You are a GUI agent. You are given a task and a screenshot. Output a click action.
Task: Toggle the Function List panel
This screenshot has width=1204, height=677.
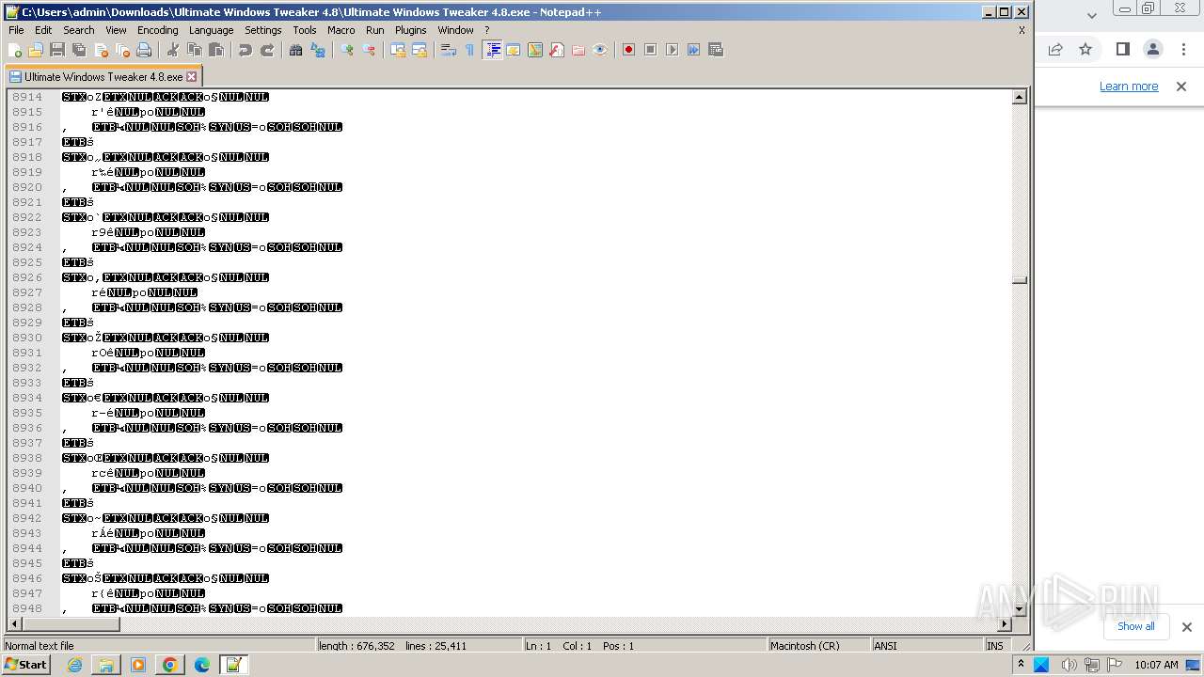557,50
